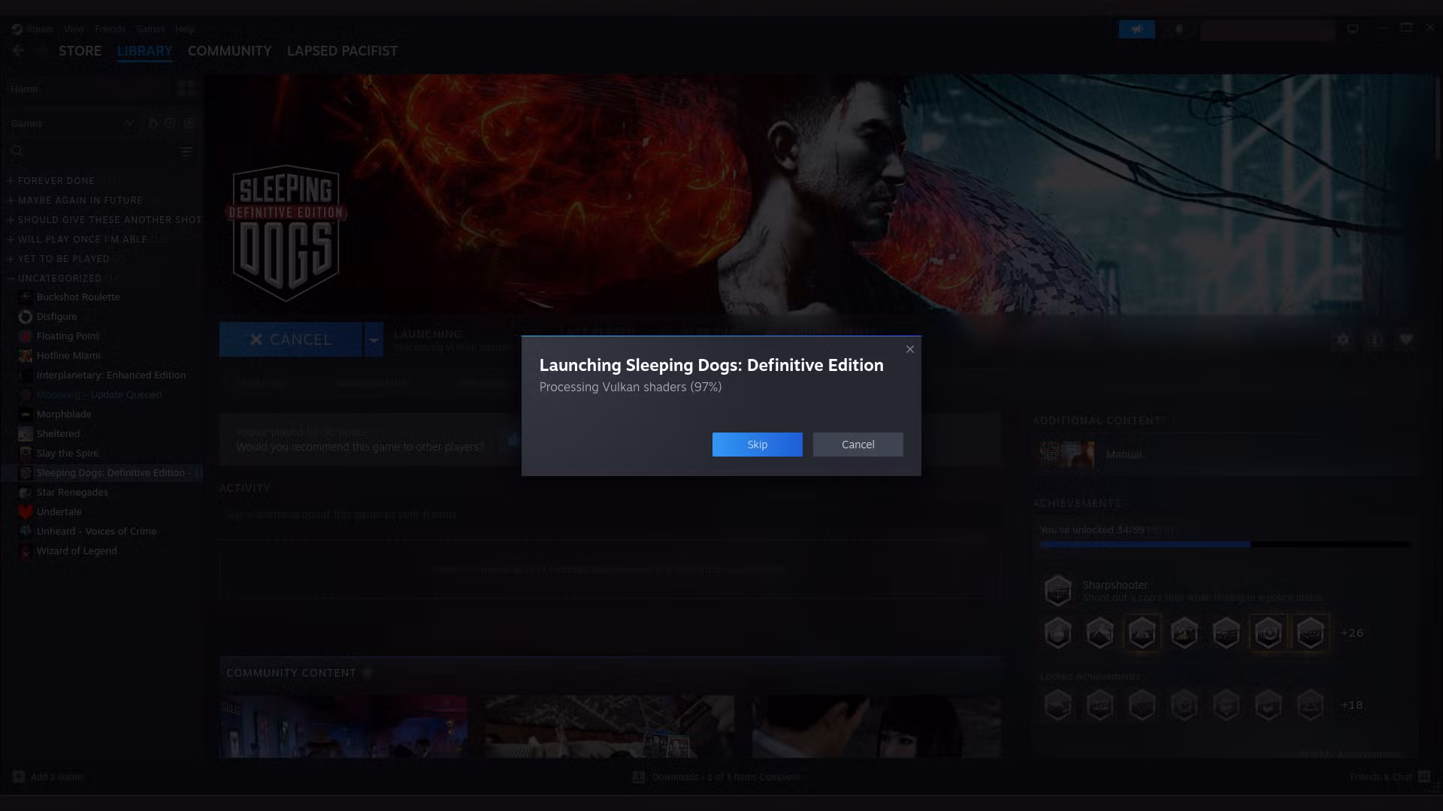
Task: Open the Friends & Chat icon
Action: (1423, 776)
